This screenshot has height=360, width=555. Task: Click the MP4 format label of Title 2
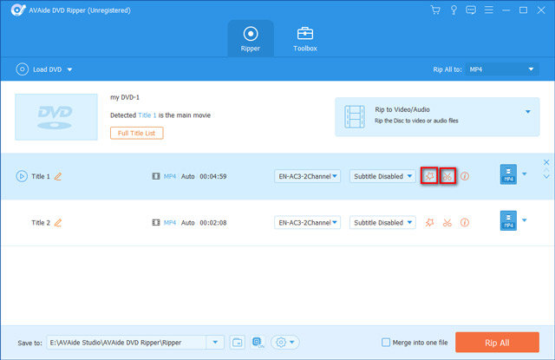[170, 223]
